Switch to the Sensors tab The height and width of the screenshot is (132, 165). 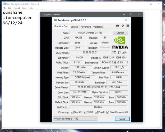(x=74, y=27)
